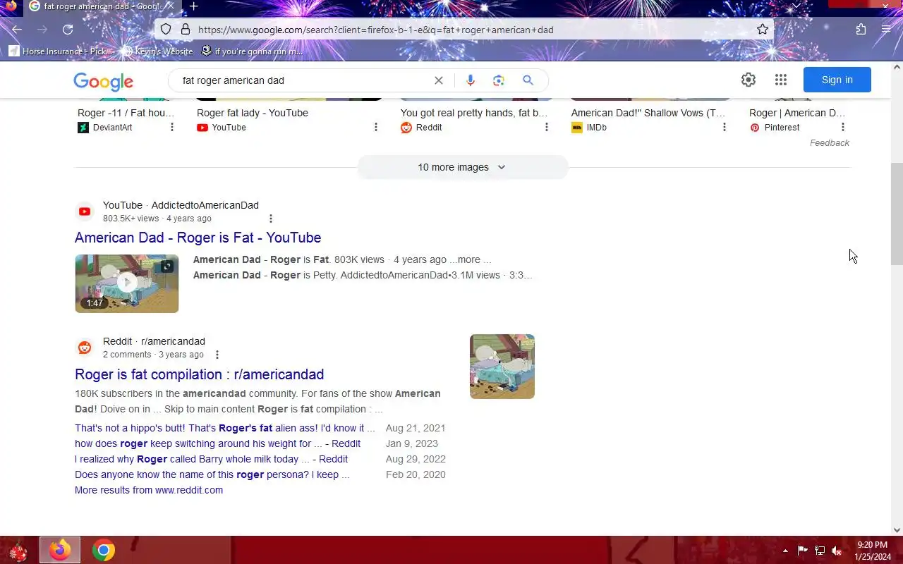903x564 pixels.
Task: Open Firefox from the taskbar
Action: click(x=60, y=550)
